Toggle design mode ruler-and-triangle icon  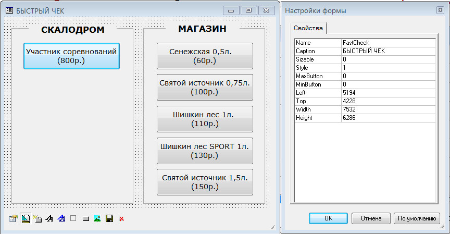click(26, 219)
